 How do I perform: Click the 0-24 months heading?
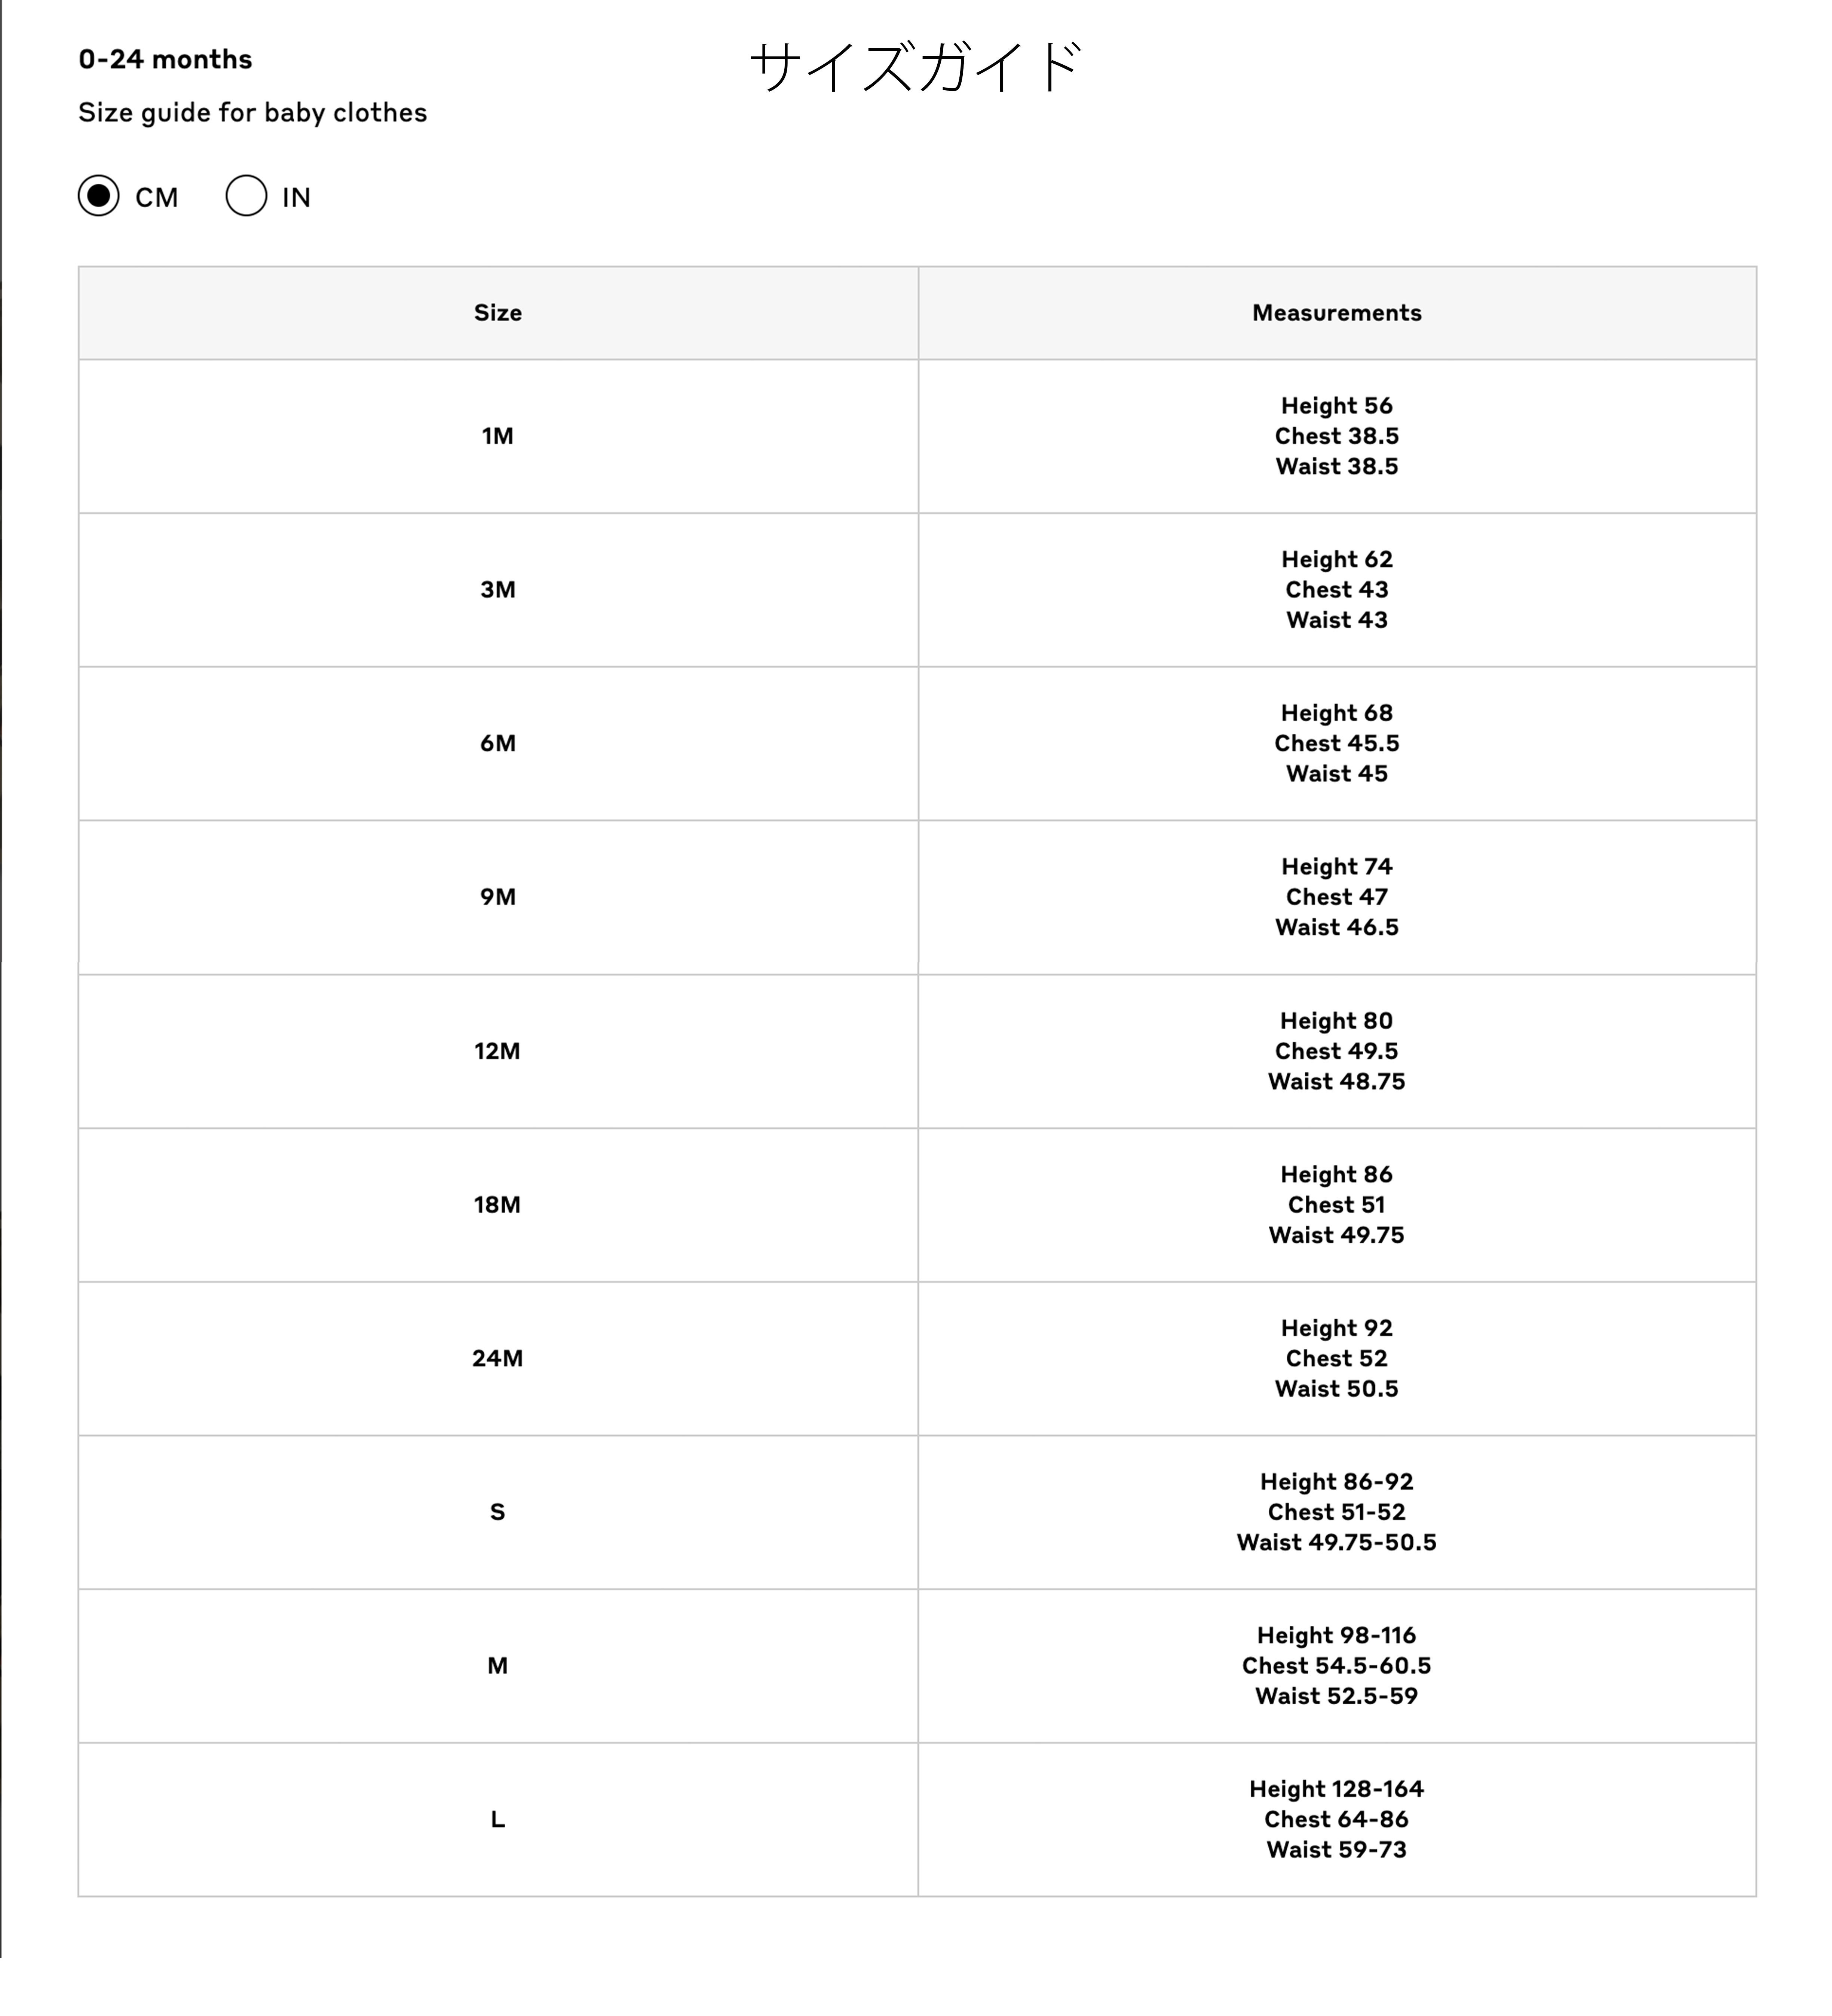point(165,59)
